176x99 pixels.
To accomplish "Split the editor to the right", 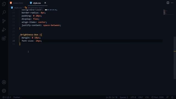I will point(168,3).
